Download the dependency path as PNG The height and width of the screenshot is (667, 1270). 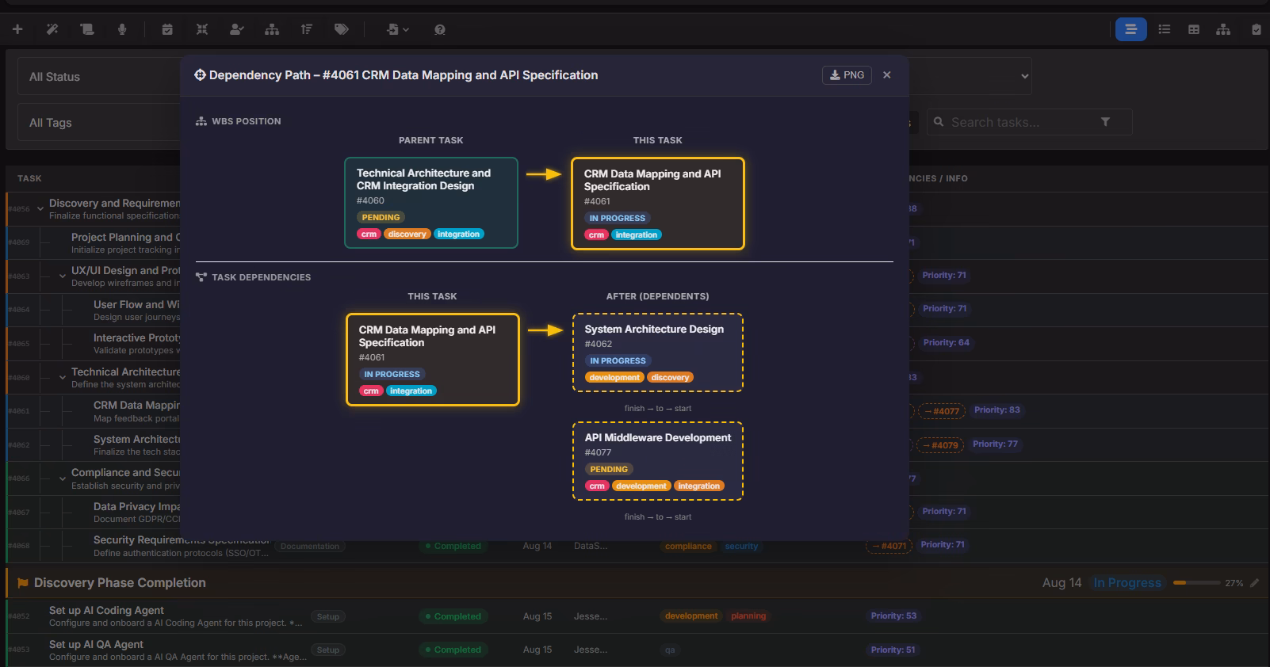[847, 75]
